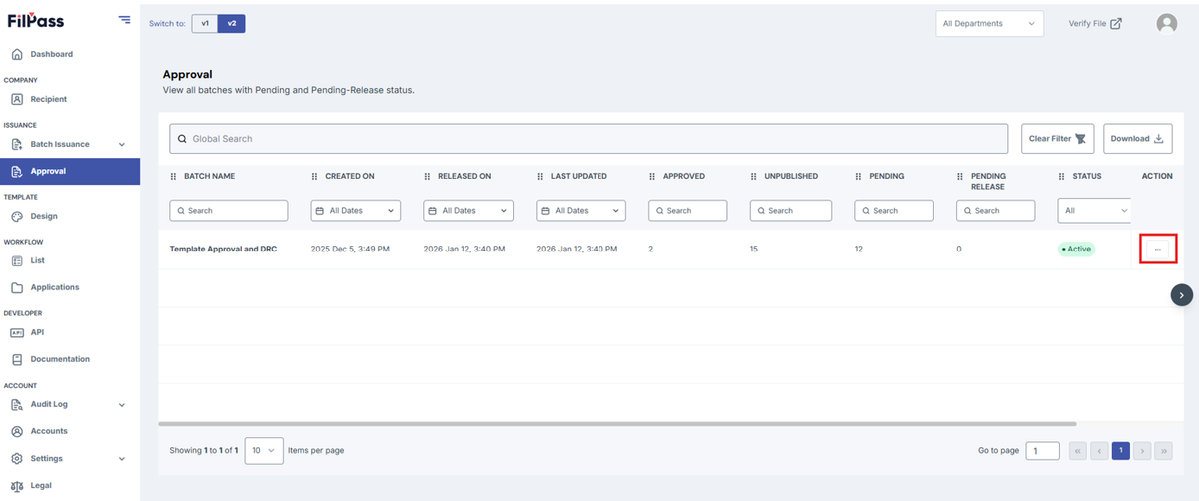Open the row action ellipsis menu

click(1158, 249)
